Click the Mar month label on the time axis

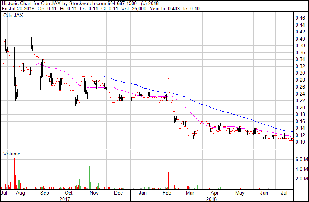click(x=190, y=193)
